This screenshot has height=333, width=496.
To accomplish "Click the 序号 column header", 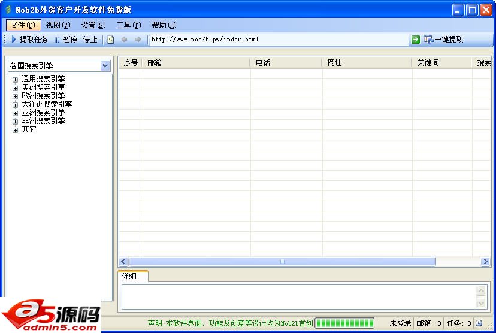I will pyautogui.click(x=131, y=63).
